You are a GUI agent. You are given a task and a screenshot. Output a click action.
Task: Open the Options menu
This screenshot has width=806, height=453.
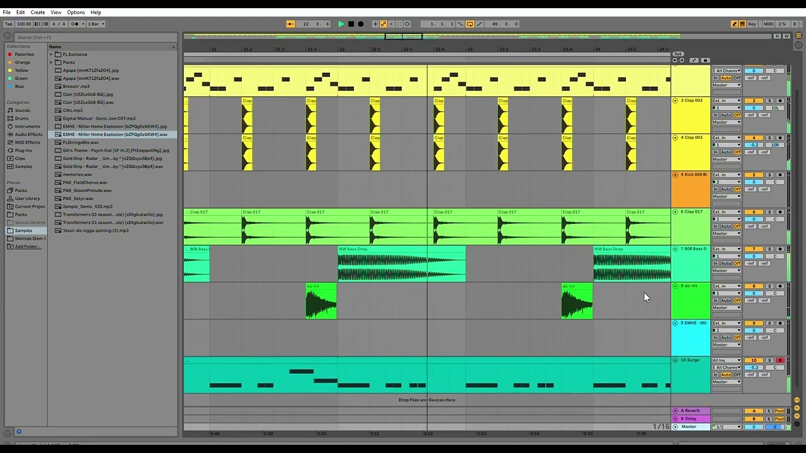76,12
